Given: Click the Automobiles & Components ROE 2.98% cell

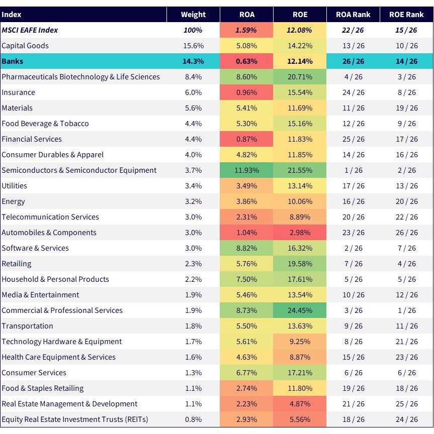Looking at the screenshot, I should (x=300, y=233).
